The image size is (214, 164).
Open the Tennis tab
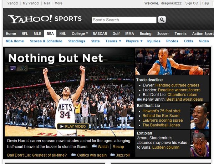tap(180, 33)
